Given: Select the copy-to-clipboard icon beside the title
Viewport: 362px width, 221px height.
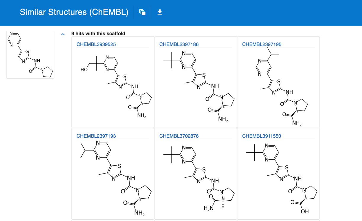Looking at the screenshot, I should 142,12.
